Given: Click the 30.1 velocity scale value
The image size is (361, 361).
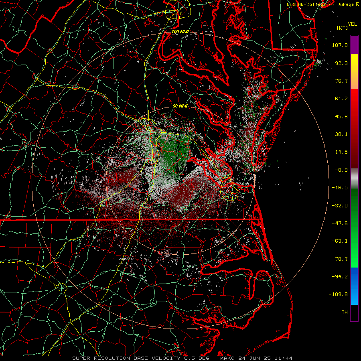Looking at the screenshot, I should 341,134.
